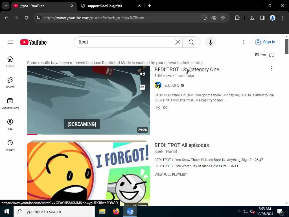289x217 pixels.
Task: Show hidden system tray icons
Action: (239, 211)
